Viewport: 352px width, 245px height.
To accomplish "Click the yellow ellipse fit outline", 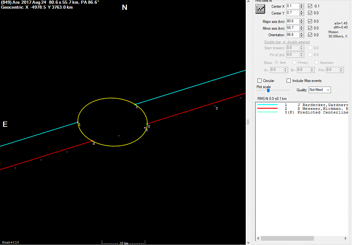I will tap(111, 98).
